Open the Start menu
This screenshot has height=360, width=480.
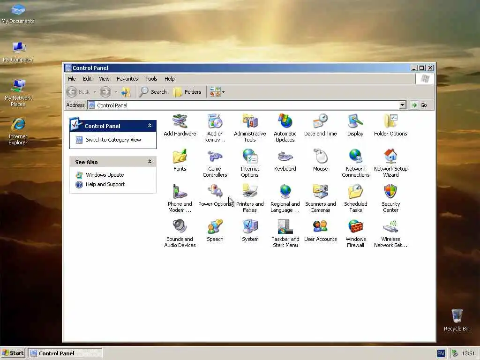pos(13,353)
